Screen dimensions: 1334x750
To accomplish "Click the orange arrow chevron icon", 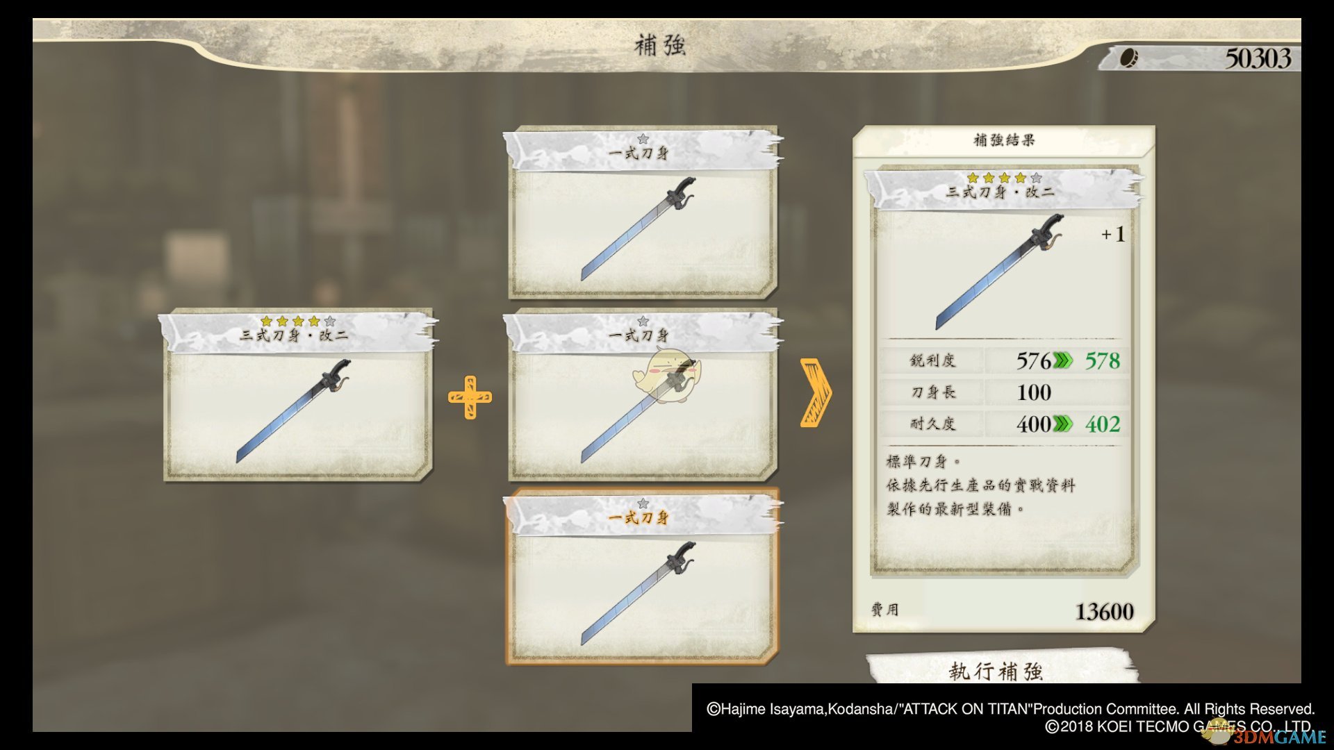I will click(816, 392).
